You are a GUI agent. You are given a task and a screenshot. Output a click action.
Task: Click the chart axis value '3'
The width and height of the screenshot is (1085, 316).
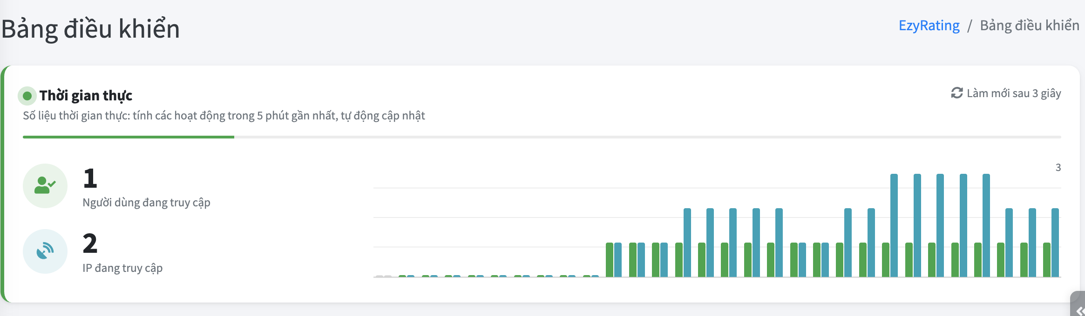pyautogui.click(x=1058, y=167)
